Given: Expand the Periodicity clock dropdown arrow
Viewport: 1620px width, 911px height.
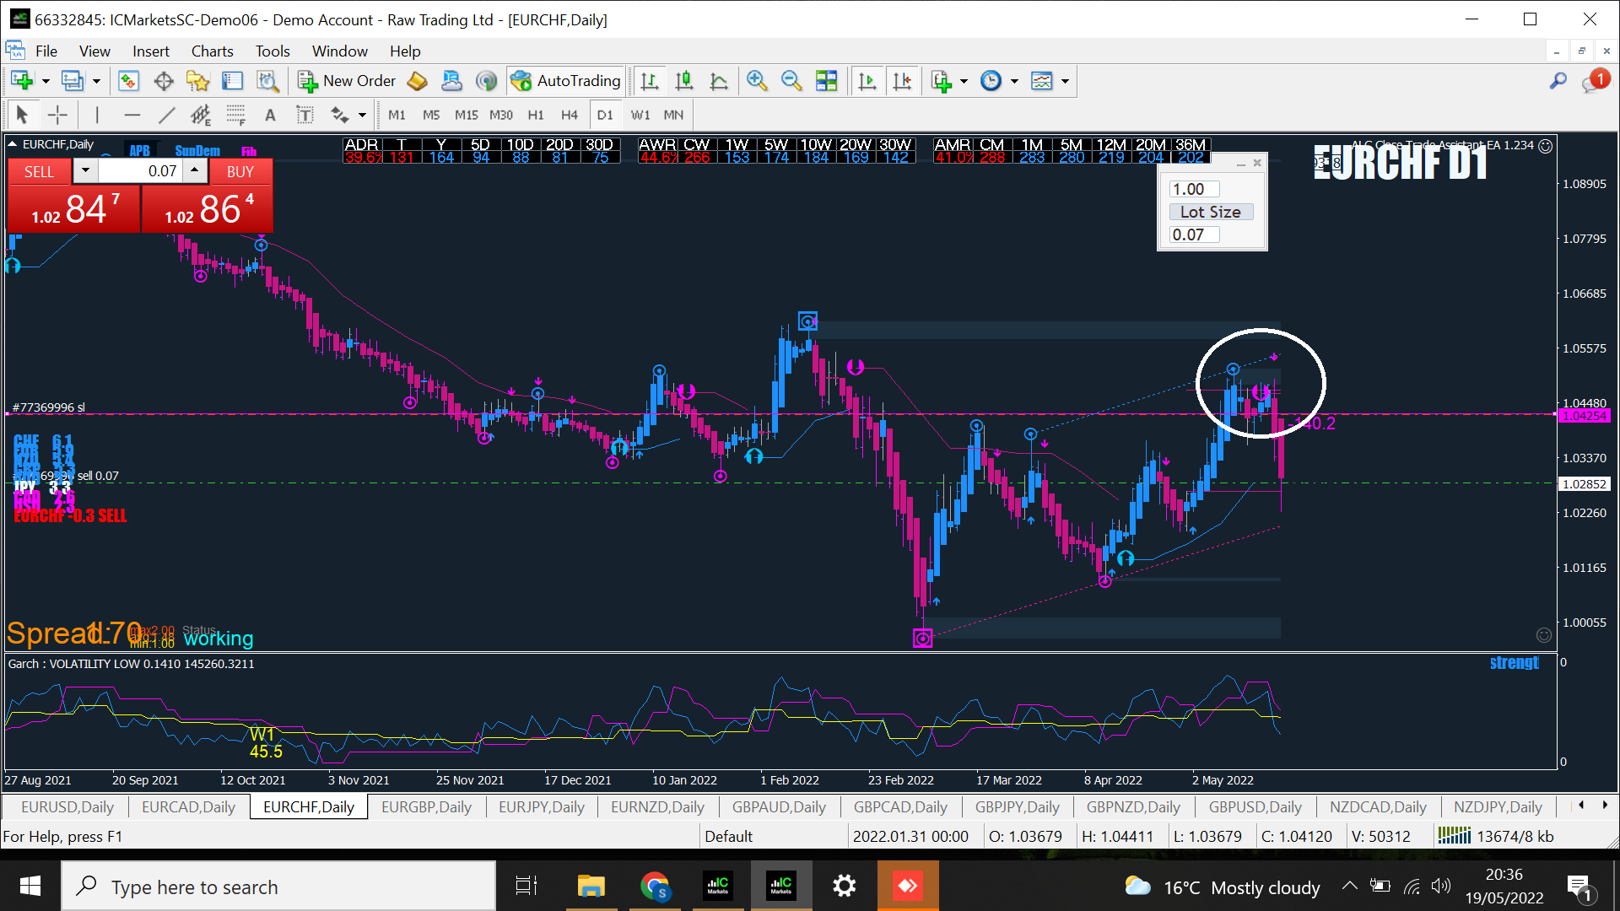Looking at the screenshot, I should tap(1014, 81).
